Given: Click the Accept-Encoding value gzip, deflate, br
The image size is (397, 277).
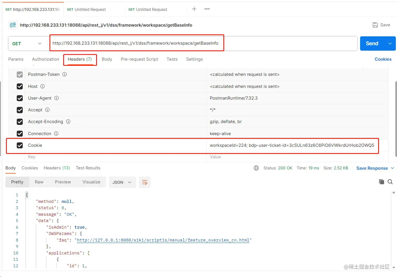Looking at the screenshot, I should [x=226, y=122].
